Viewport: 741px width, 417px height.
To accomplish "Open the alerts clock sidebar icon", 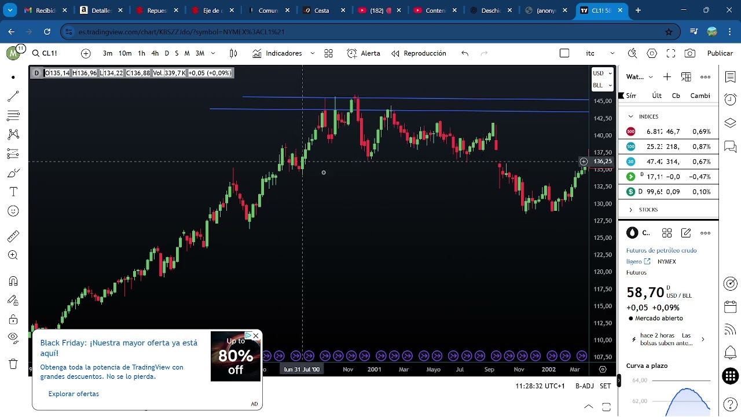I will pos(731,100).
